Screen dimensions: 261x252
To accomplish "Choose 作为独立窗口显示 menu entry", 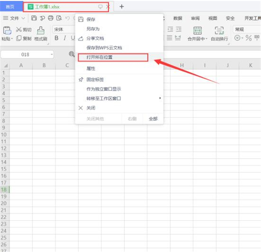I will click(x=119, y=89).
